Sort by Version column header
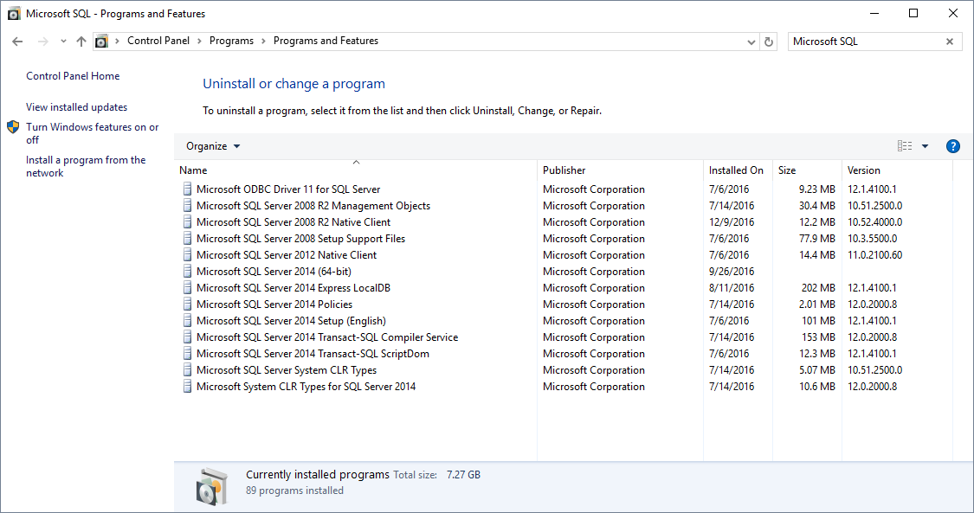974x513 pixels. coord(896,170)
